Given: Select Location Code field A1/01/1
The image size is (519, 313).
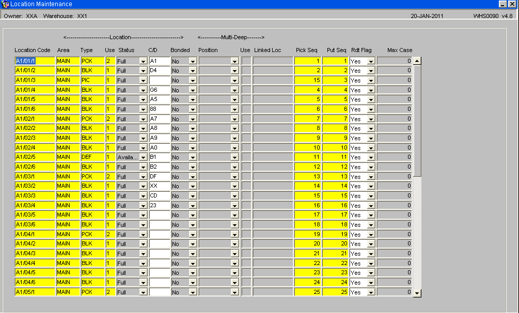Looking at the screenshot, I should [x=35, y=61].
